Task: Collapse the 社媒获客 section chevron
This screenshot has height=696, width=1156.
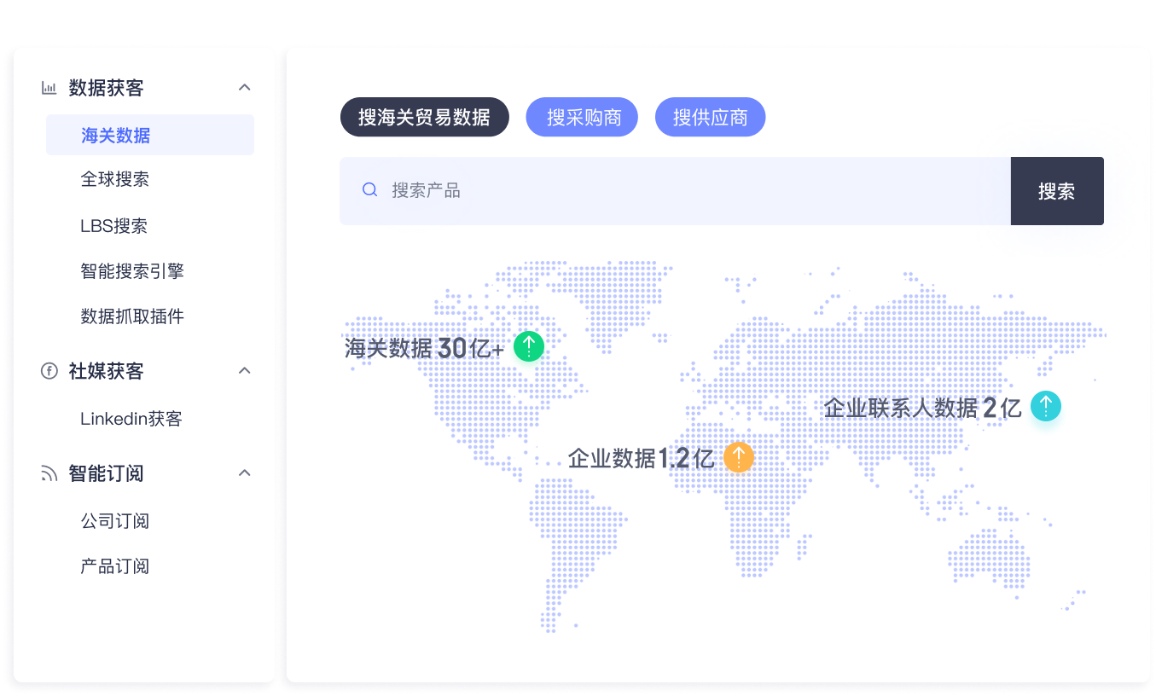Action: tap(245, 371)
